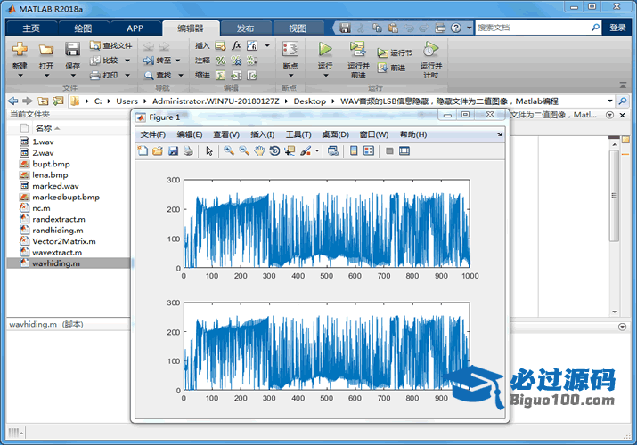Switch to the Home (主页) tab

tap(31, 28)
